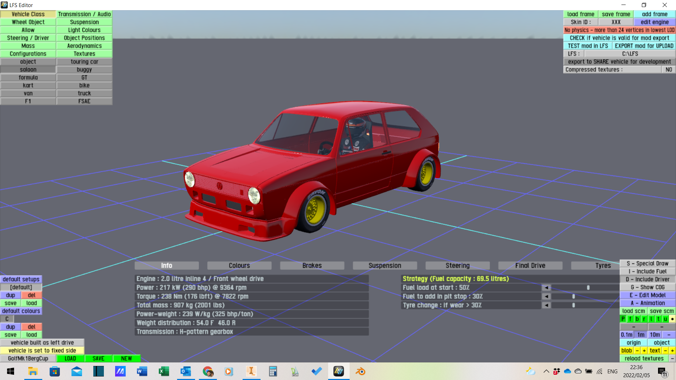Click 'EXPORT mod for UPLOAD' button
Screen dimensions: 676x380
click(x=644, y=46)
